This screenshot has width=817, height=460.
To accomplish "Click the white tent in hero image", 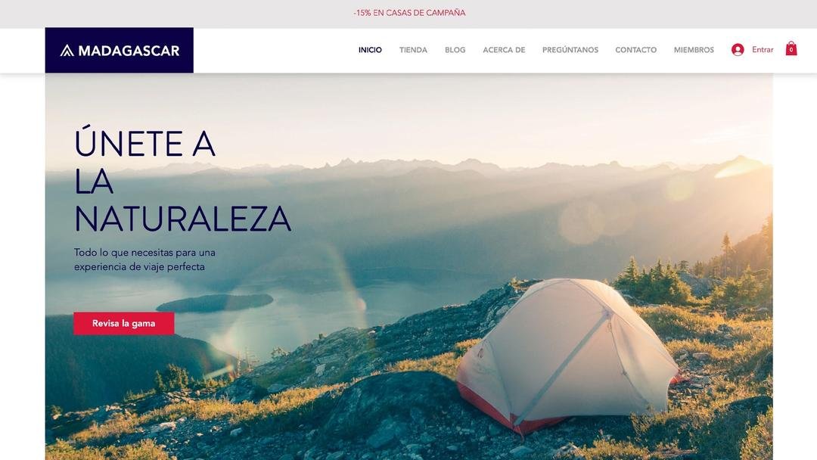I will [x=568, y=354].
